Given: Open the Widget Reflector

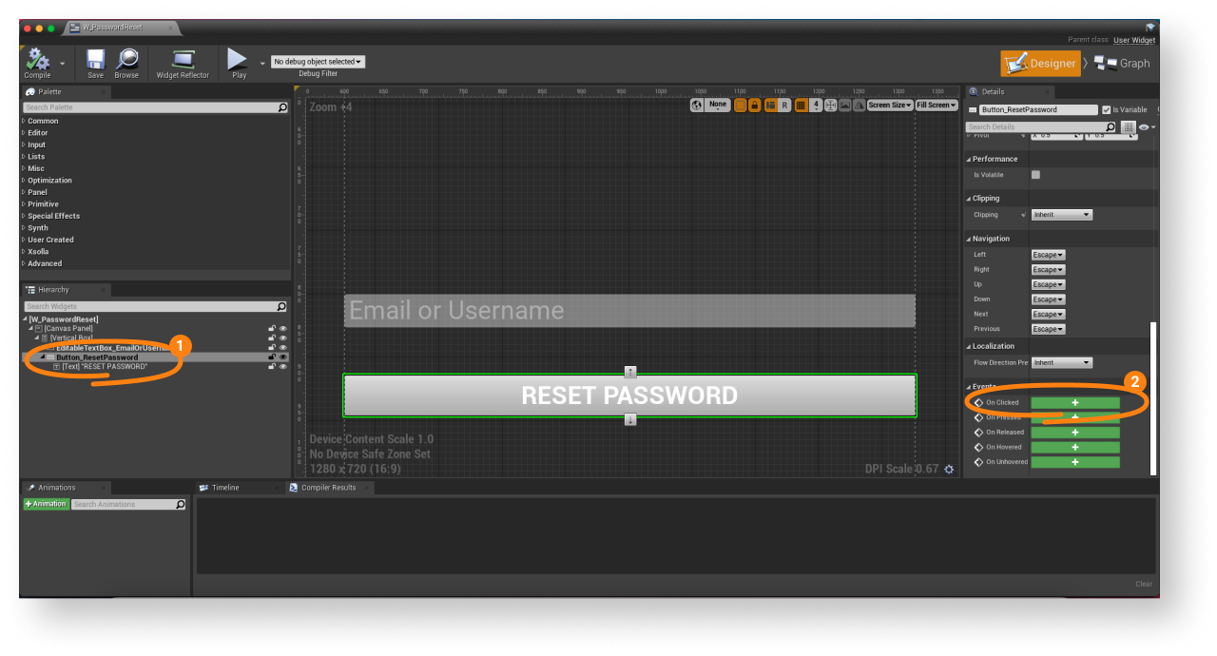Looking at the screenshot, I should click(183, 62).
